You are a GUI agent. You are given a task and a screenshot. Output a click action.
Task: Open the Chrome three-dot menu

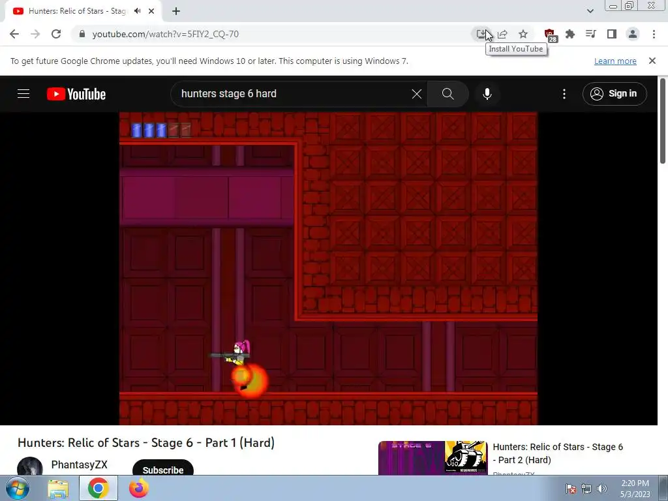point(654,34)
